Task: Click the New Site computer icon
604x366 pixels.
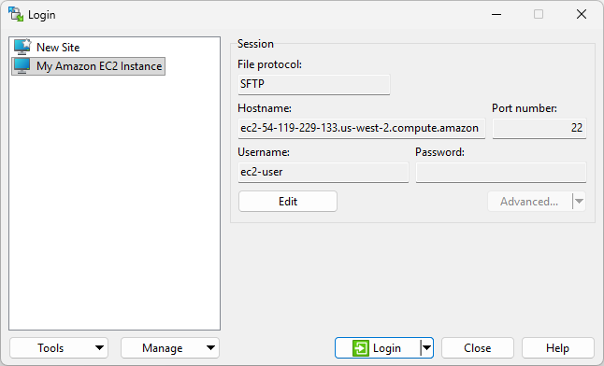Action: coord(22,47)
